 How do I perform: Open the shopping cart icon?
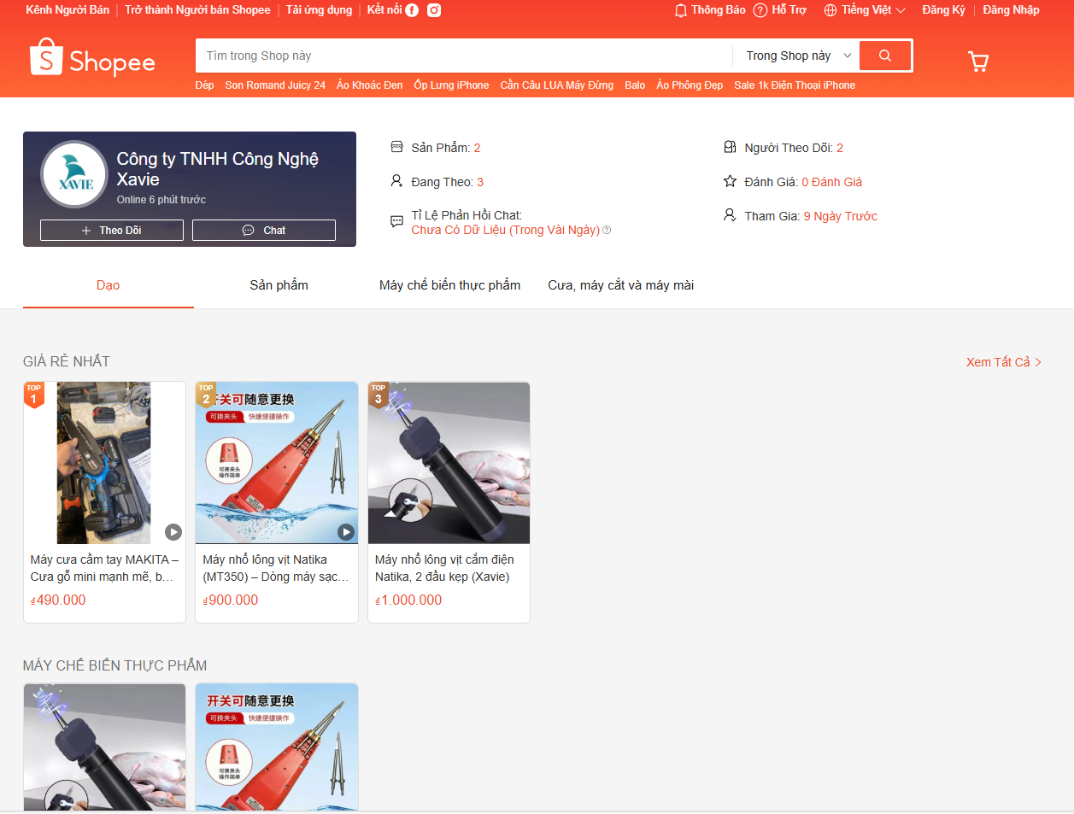click(978, 61)
